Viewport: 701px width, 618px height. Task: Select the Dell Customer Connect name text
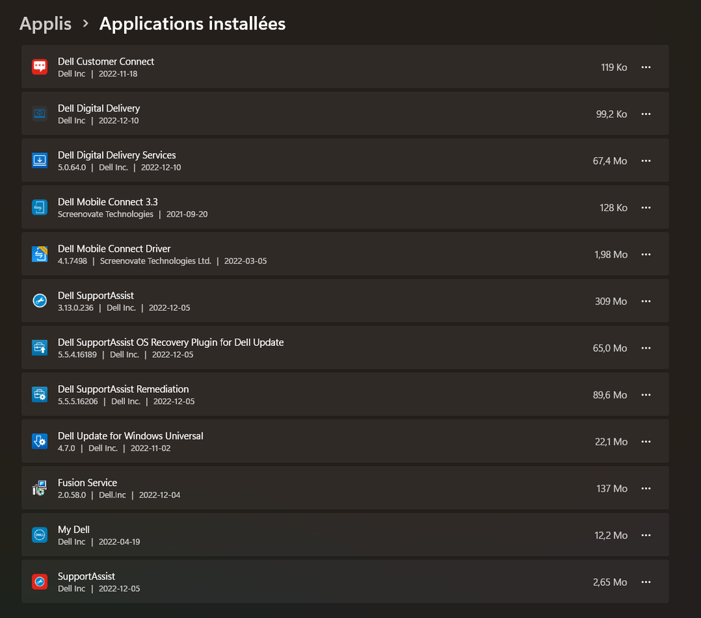tap(106, 61)
